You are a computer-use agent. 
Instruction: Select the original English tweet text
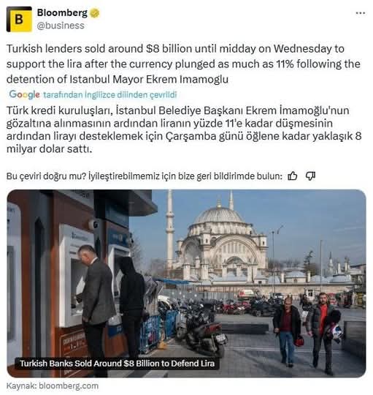click(183, 64)
